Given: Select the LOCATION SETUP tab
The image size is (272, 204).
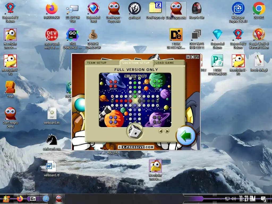Looking at the screenshot, I should coord(136,63).
